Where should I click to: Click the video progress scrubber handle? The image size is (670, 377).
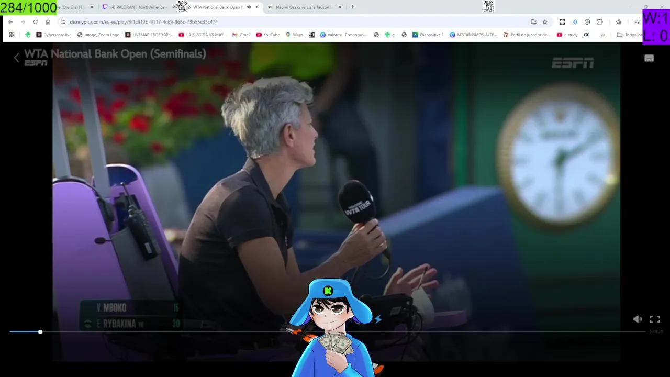[x=40, y=331]
